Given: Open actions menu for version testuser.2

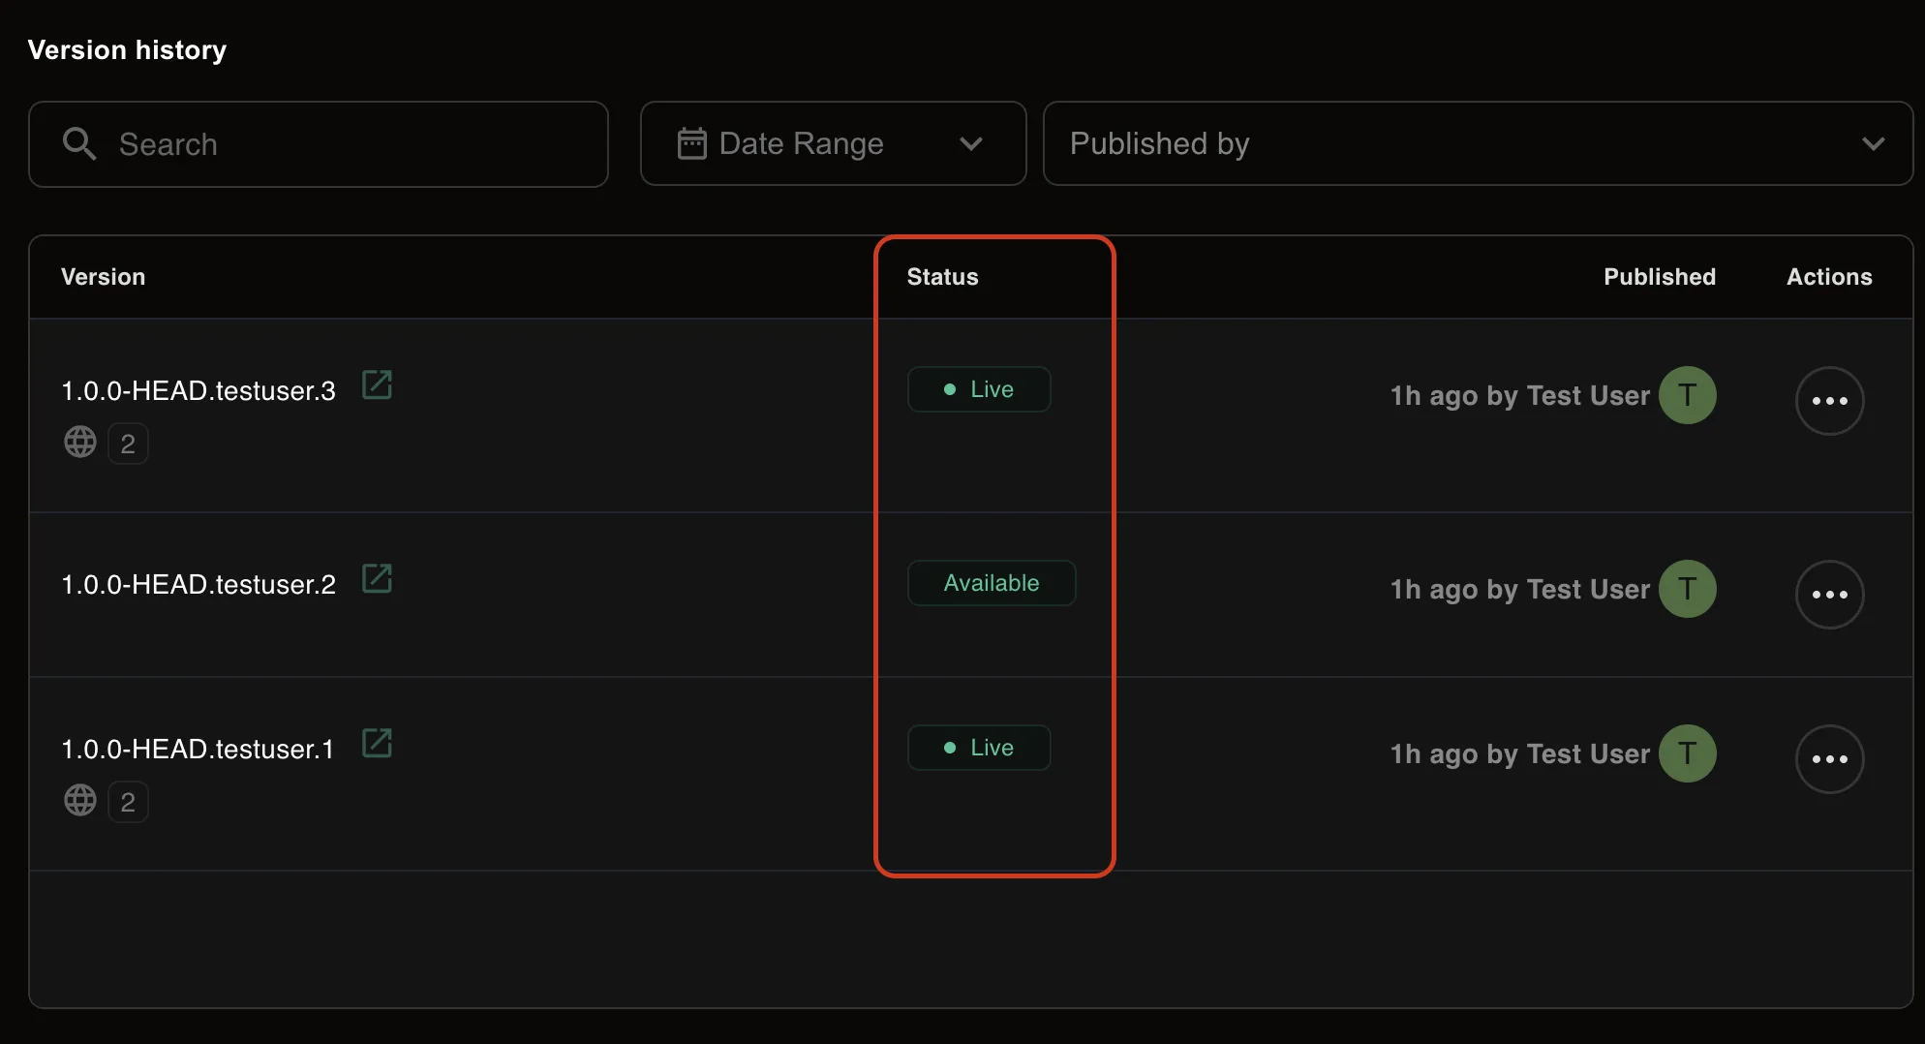Looking at the screenshot, I should tap(1829, 595).
